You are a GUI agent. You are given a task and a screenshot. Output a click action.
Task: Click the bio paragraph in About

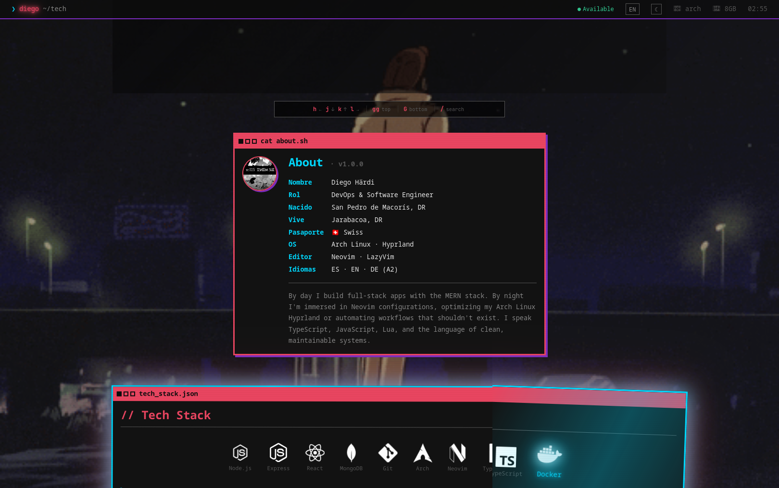pyautogui.click(x=412, y=318)
